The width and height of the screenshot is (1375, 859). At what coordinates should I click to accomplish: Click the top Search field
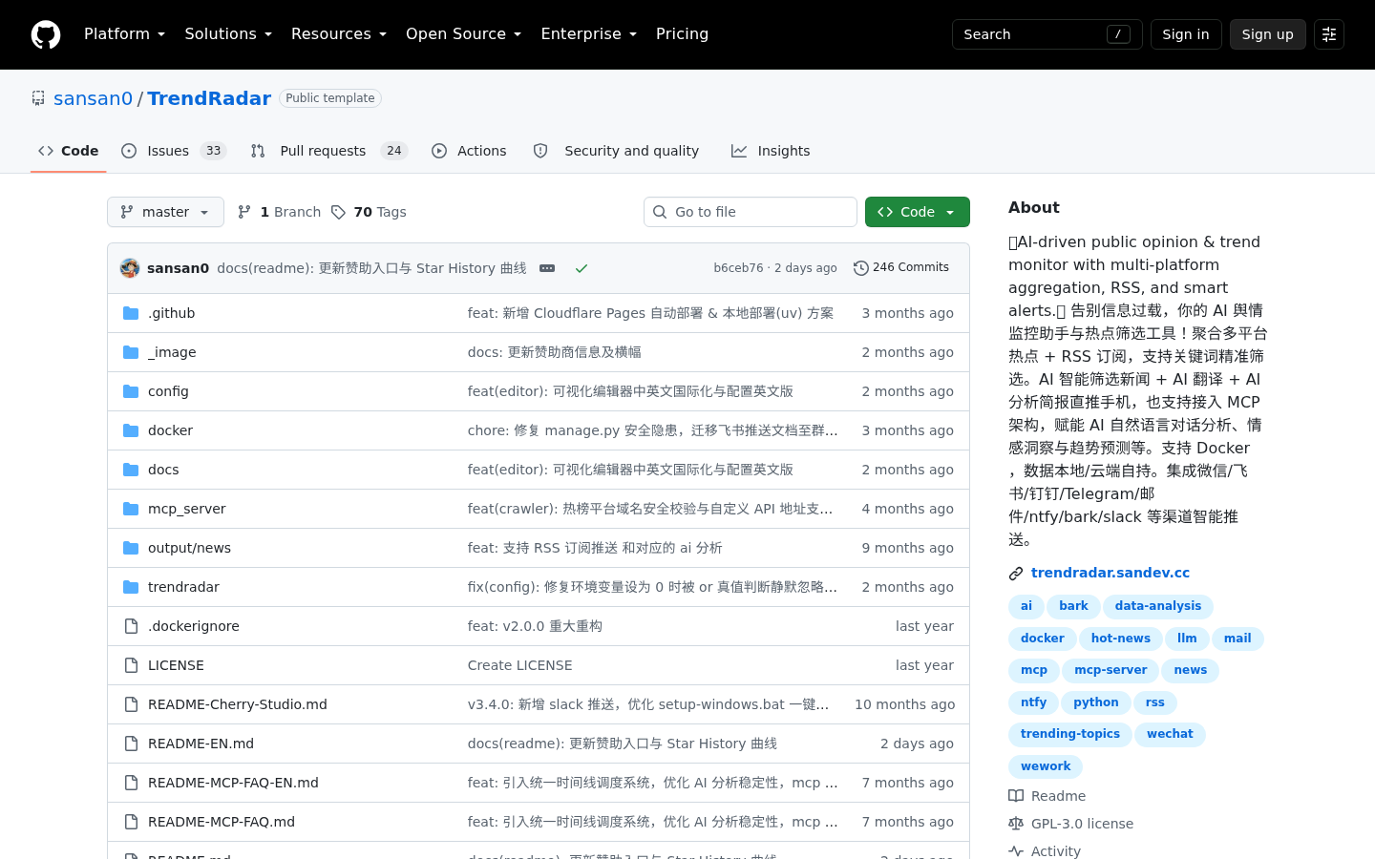[1047, 34]
